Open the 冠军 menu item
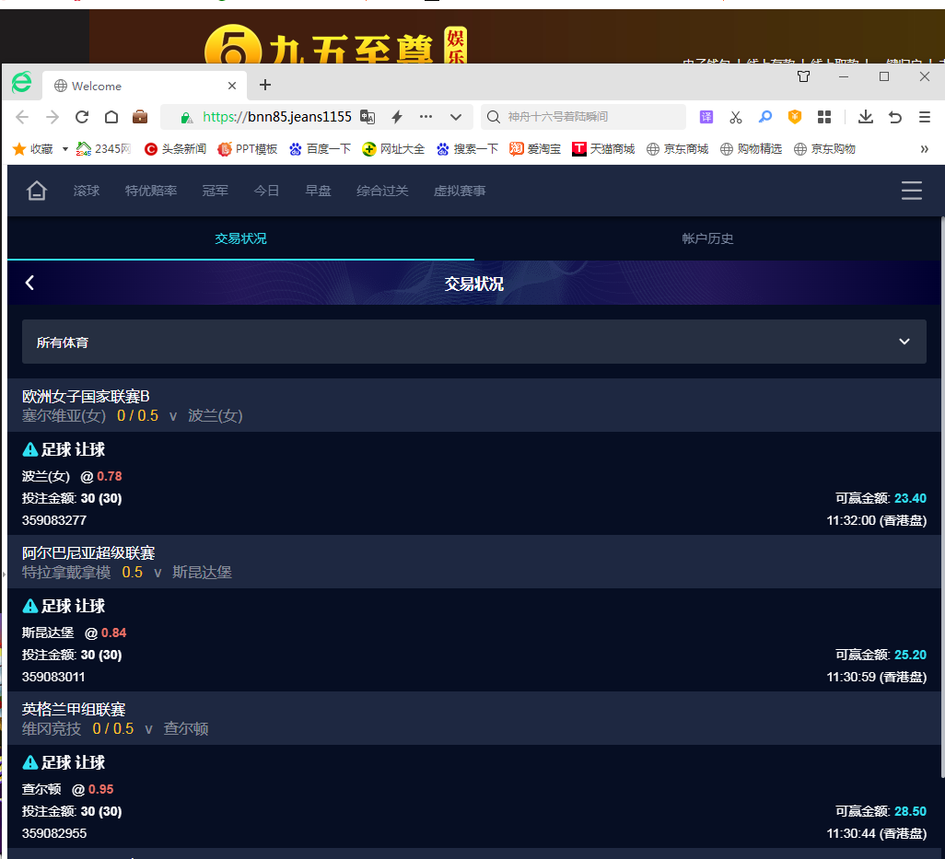 pyautogui.click(x=216, y=191)
